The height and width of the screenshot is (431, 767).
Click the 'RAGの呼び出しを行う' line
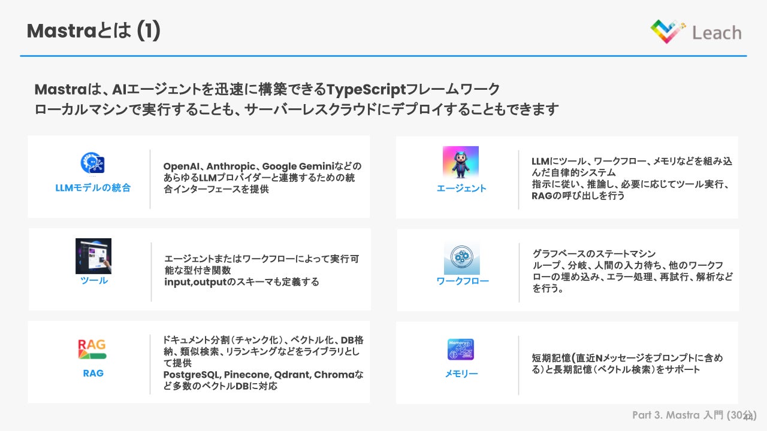pyautogui.click(x=578, y=196)
